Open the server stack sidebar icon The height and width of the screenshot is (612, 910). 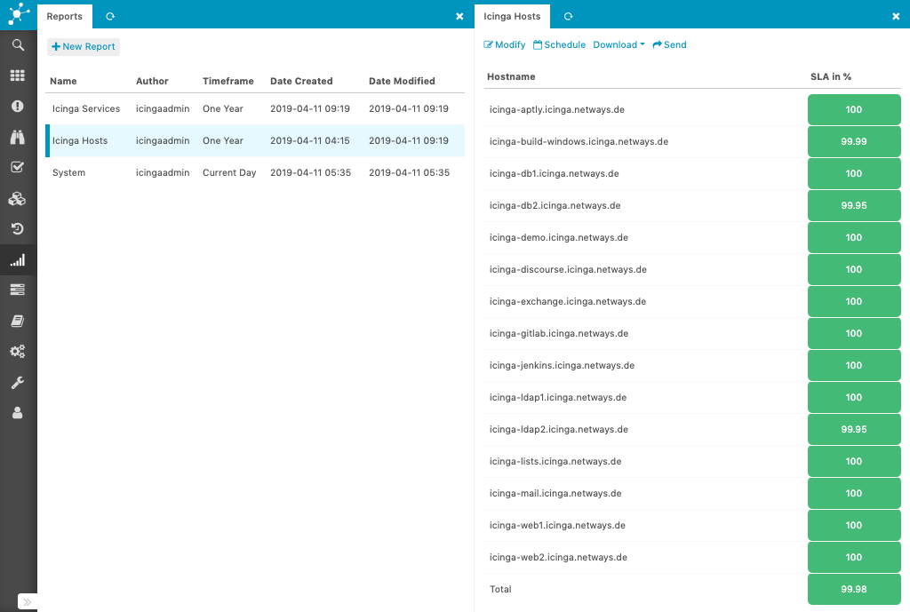coord(18,290)
